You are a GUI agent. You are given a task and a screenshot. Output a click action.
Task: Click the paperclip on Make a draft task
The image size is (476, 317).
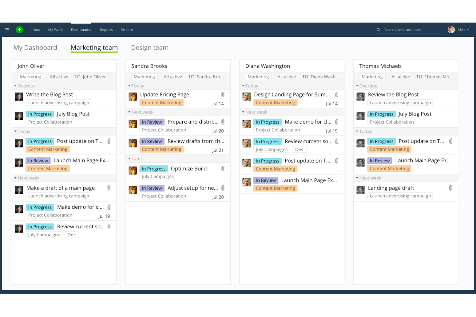(109, 188)
